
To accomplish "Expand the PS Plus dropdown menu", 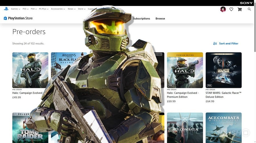I will coord(44,9).
